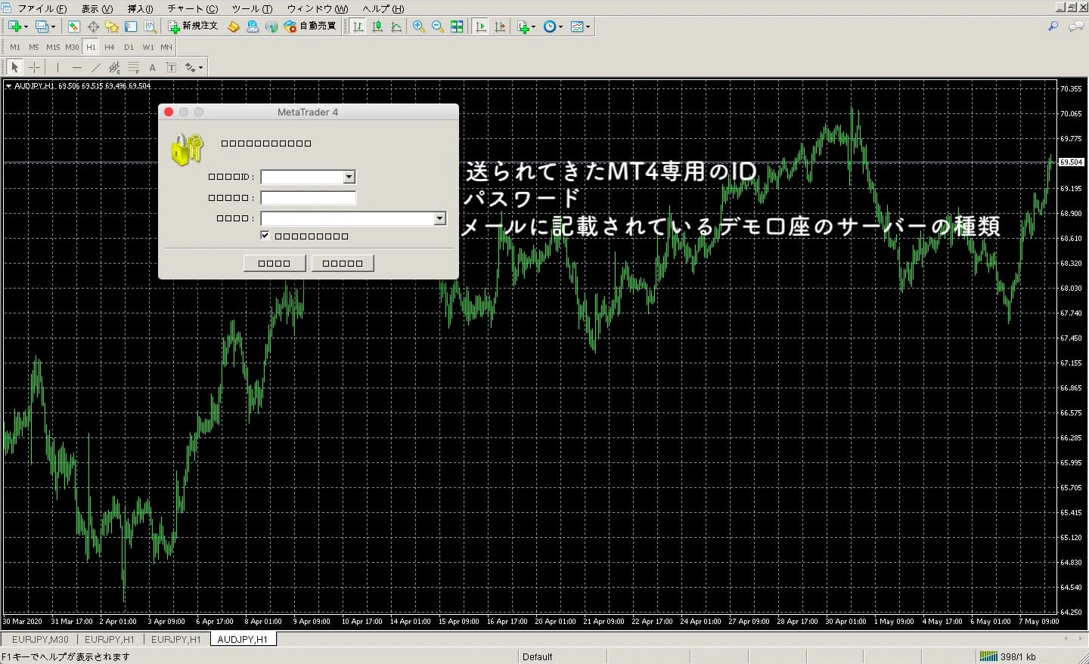1089x664 pixels.
Task: Click the password input field
Action: [x=308, y=198]
